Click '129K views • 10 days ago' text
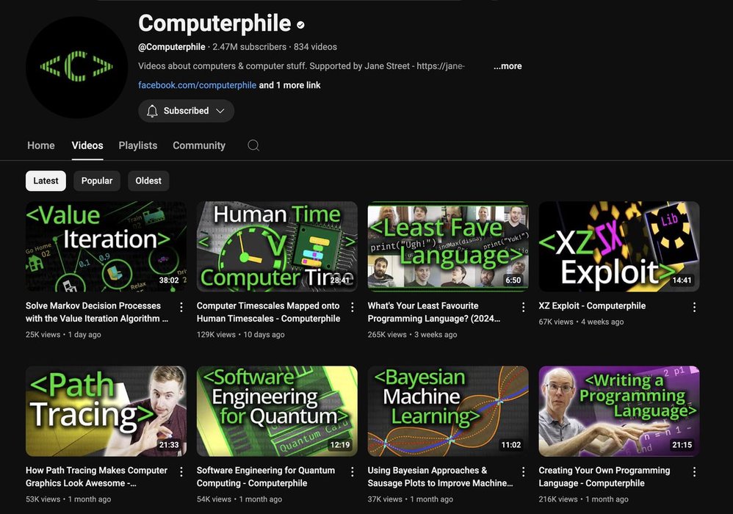The width and height of the screenshot is (733, 514). 240,335
